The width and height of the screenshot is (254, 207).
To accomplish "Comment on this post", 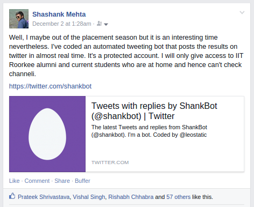I will [37, 181].
